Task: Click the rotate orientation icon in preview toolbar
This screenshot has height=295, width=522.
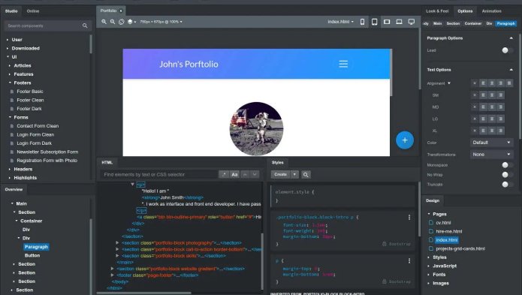Action: 121,22
